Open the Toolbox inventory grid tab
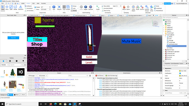 coord(10,61)
